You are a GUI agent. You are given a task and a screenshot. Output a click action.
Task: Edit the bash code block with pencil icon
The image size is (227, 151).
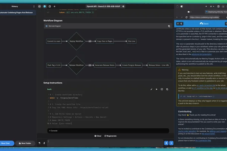click(x=151, y=89)
